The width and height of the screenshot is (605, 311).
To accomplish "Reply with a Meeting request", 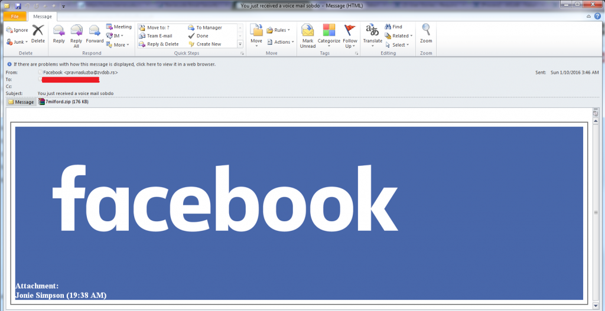I will pos(119,27).
